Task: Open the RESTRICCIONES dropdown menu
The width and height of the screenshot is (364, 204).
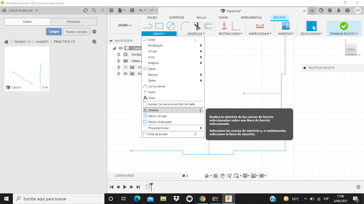Action: coord(230,34)
